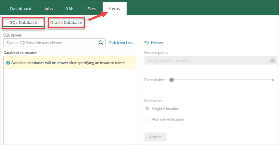Screen dimensions: 279x145
Task: Click the magnifier search icon in SQL server field
Action: (x=101, y=42)
